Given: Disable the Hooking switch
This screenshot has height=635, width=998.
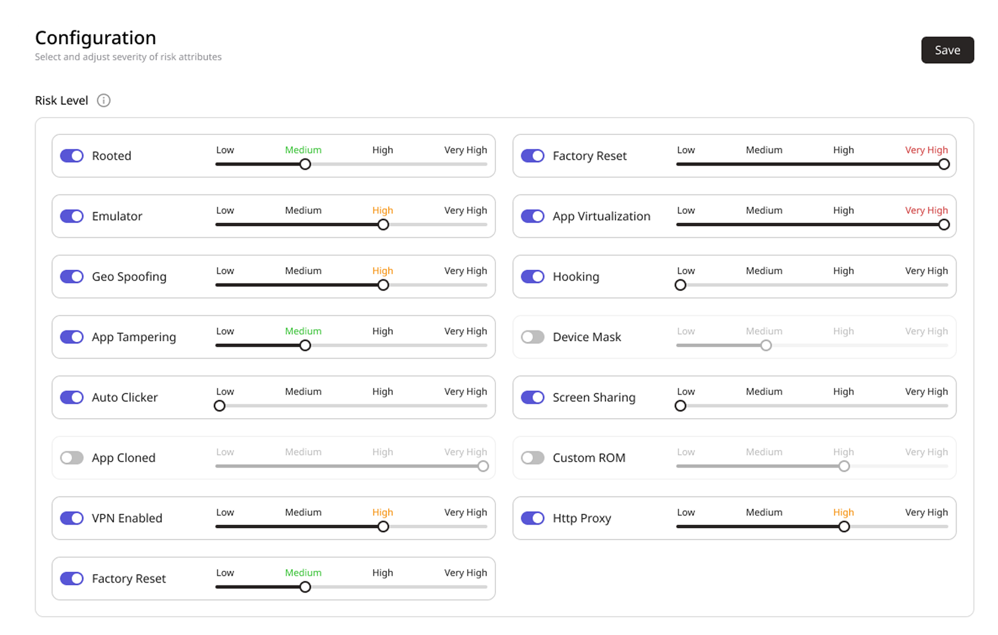Looking at the screenshot, I should 532,276.
